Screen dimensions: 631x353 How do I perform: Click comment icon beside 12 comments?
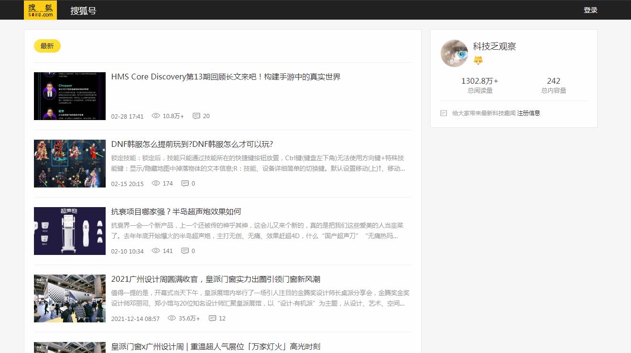tap(212, 318)
